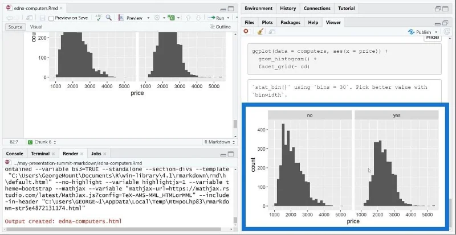Save the current Rmd document
This screenshot has height=235, width=456.
point(42,18)
